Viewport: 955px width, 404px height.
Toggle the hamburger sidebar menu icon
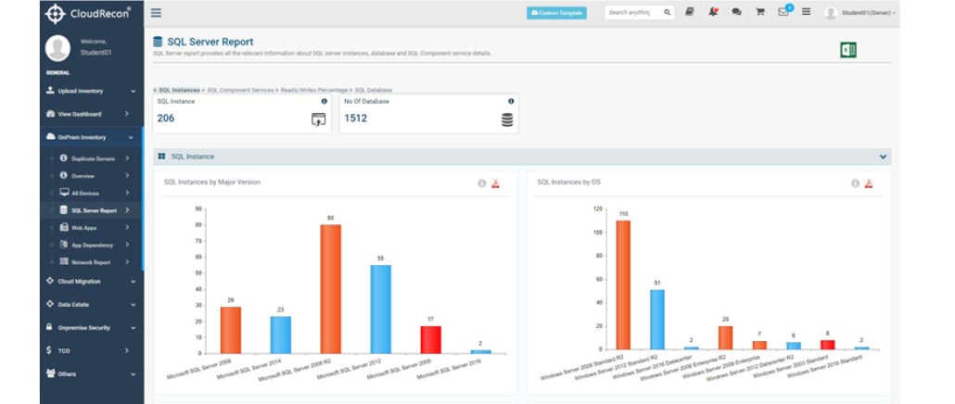[156, 13]
